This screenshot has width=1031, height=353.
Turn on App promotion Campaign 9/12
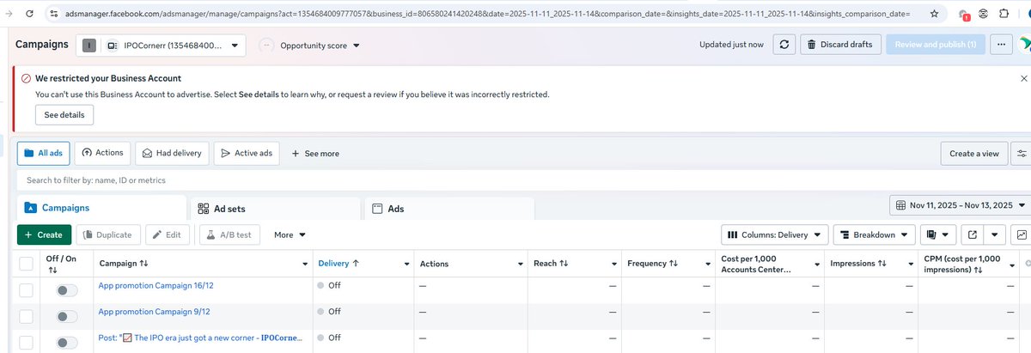tap(67, 317)
